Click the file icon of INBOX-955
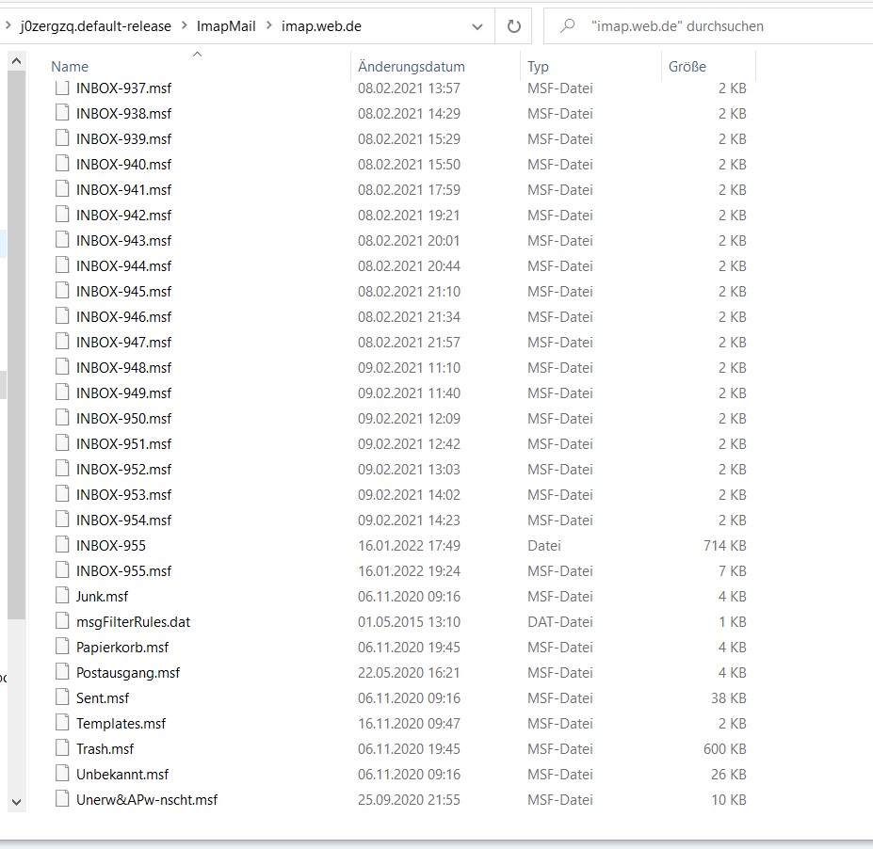The image size is (873, 849). pyautogui.click(x=62, y=545)
